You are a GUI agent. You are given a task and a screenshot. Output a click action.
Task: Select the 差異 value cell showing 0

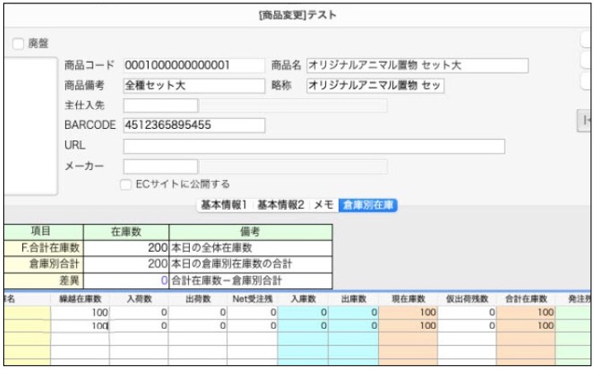point(126,281)
